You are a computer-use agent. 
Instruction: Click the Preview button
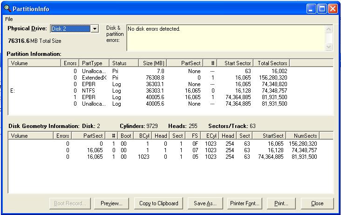(x=111, y=203)
